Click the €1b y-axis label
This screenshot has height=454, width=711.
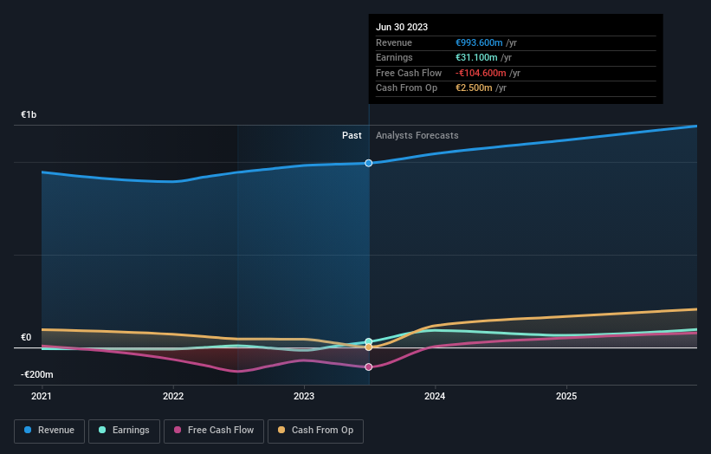coord(29,114)
